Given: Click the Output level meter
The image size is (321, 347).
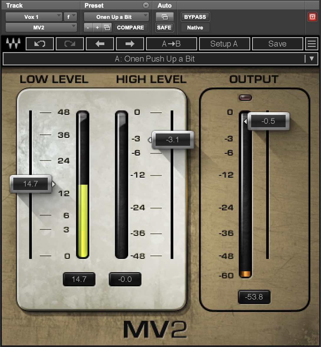Looking at the screenshot, I should click(x=245, y=194).
